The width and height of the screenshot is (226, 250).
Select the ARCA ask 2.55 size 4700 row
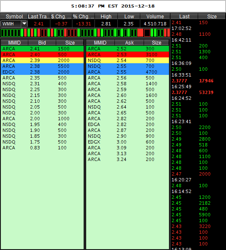[x=128, y=72]
